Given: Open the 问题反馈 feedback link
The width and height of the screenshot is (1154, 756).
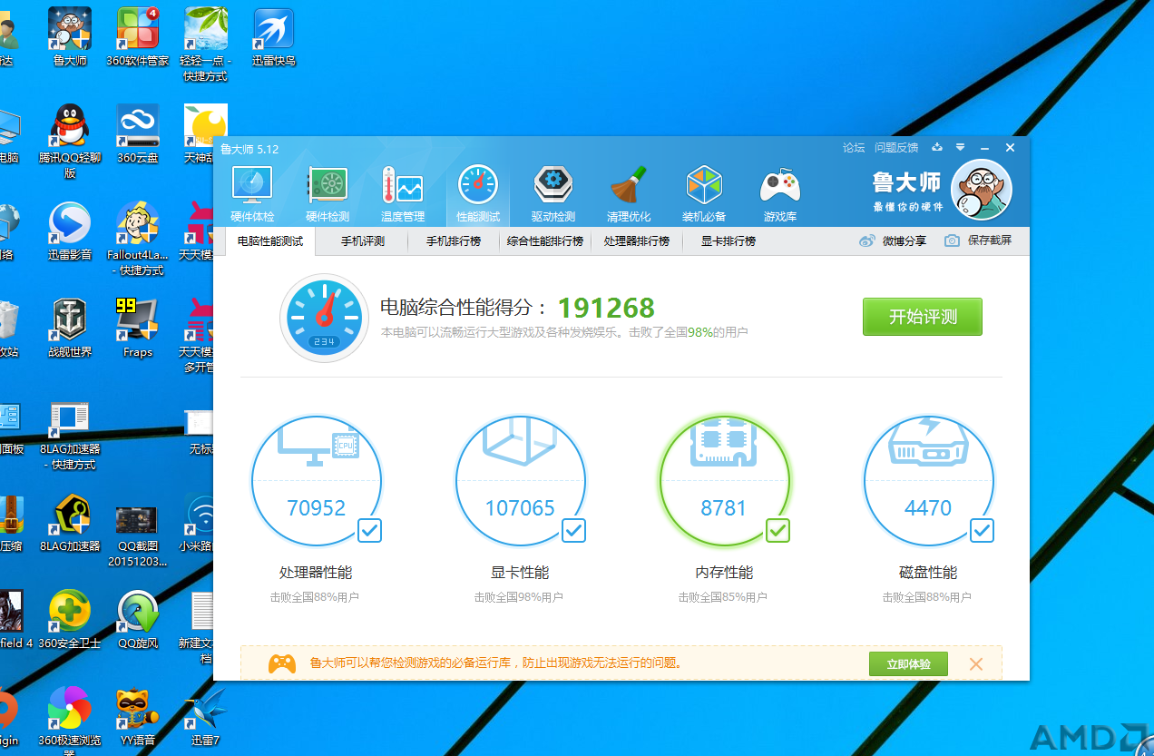Looking at the screenshot, I should [x=896, y=147].
